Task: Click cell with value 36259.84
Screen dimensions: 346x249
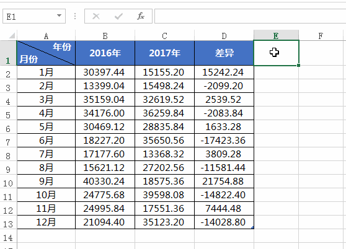Action: (164, 113)
